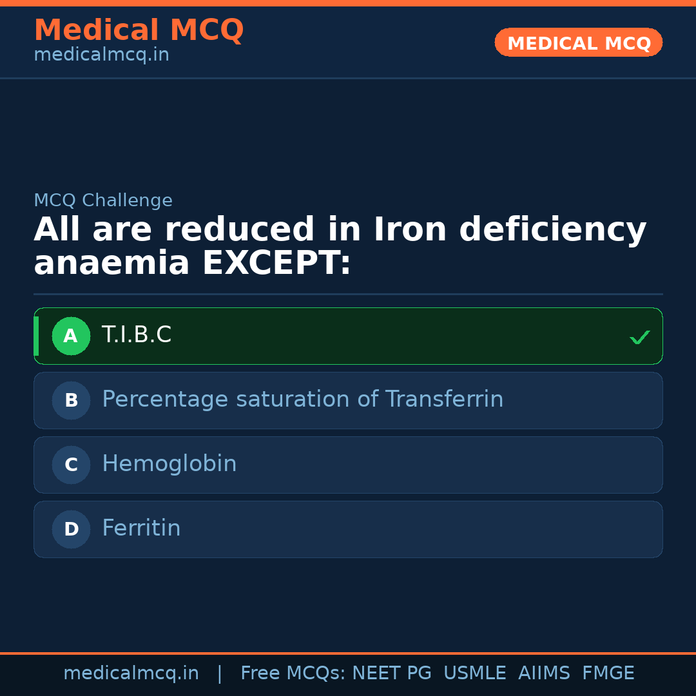The width and height of the screenshot is (696, 696).
Task: Open the medicalmcq.in link in footer
Action: tap(131, 673)
